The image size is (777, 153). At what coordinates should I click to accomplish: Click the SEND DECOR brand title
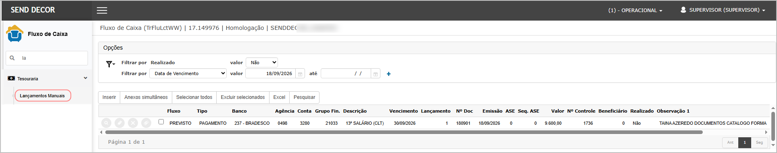tap(33, 10)
